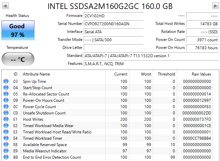Click the Total Host Writes value 14783 GB
220x161 pixels.
point(202,24)
